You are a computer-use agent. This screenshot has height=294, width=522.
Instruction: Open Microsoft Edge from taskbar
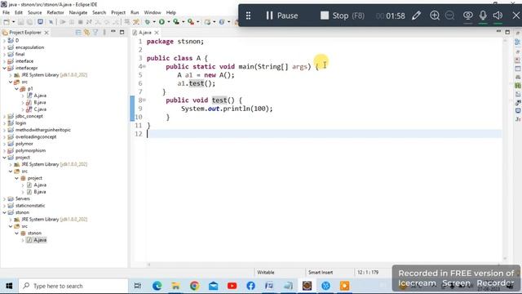[157, 286]
